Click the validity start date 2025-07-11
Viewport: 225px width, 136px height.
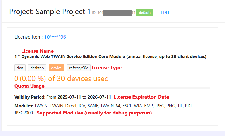point(69,97)
